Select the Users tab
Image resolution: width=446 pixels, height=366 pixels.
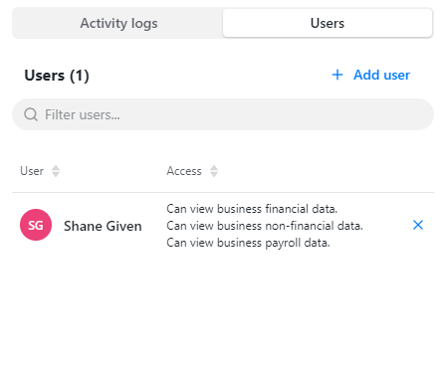328,23
